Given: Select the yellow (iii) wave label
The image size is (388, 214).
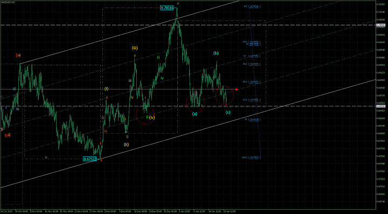Looking at the screenshot, I should [x=135, y=48].
